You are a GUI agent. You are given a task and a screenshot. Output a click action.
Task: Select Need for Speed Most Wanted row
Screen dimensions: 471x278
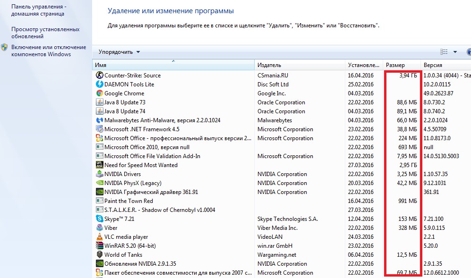pos(141,165)
